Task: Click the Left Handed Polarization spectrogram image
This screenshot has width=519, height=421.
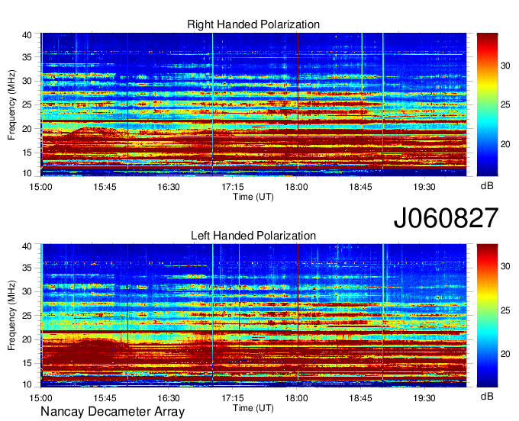Action: pos(253,316)
